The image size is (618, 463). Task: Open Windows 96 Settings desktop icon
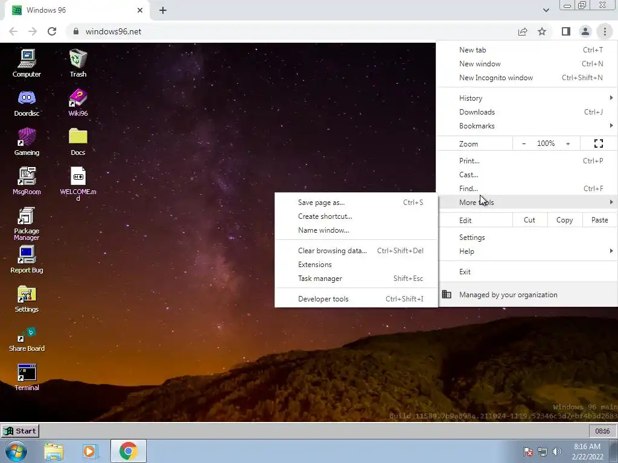coord(27,299)
